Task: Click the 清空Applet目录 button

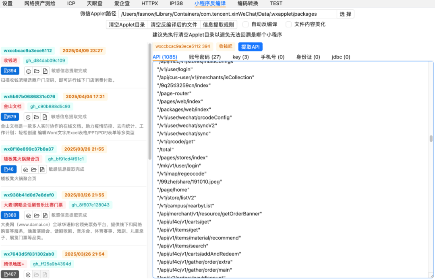Action: (x=127, y=24)
